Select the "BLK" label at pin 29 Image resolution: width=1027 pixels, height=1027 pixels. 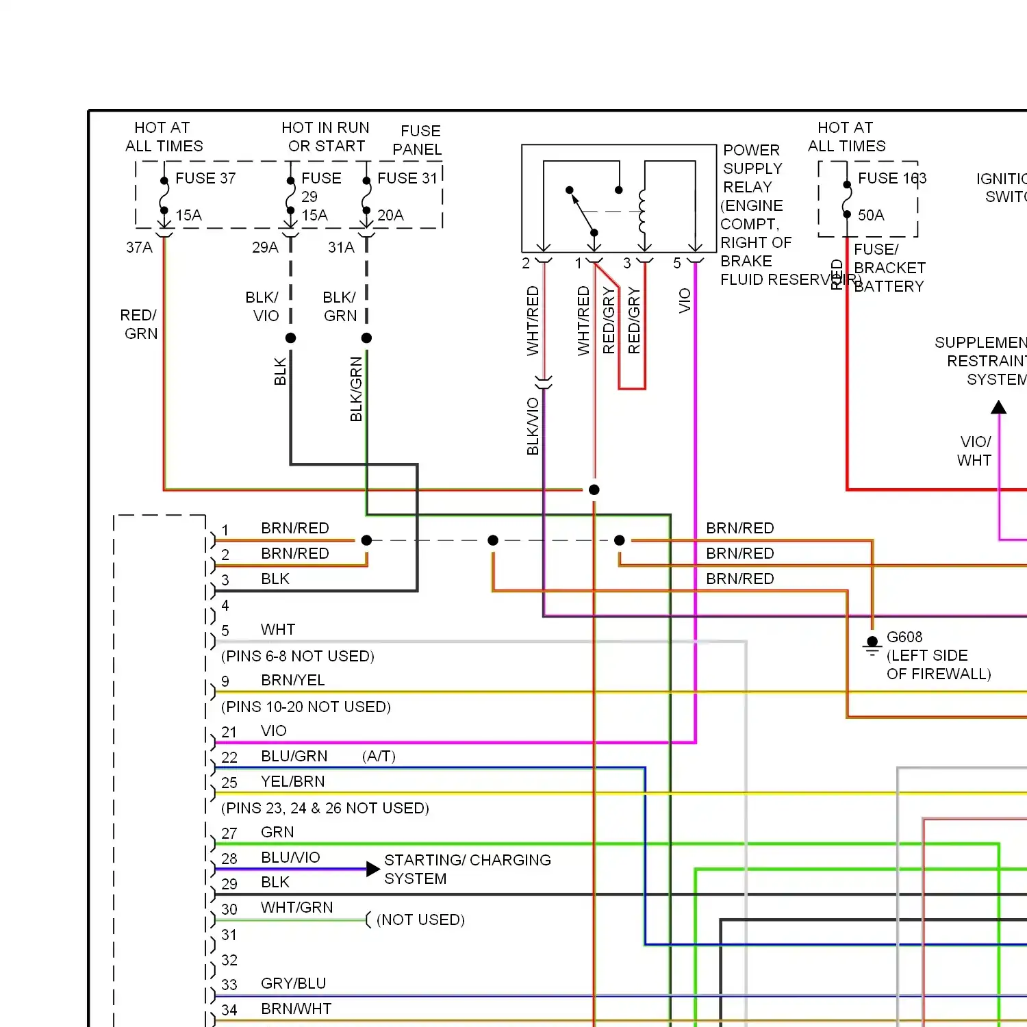275,883
